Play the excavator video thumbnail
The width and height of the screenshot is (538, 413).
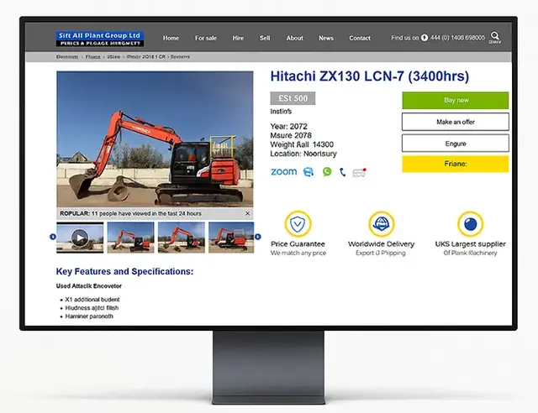pos(80,238)
